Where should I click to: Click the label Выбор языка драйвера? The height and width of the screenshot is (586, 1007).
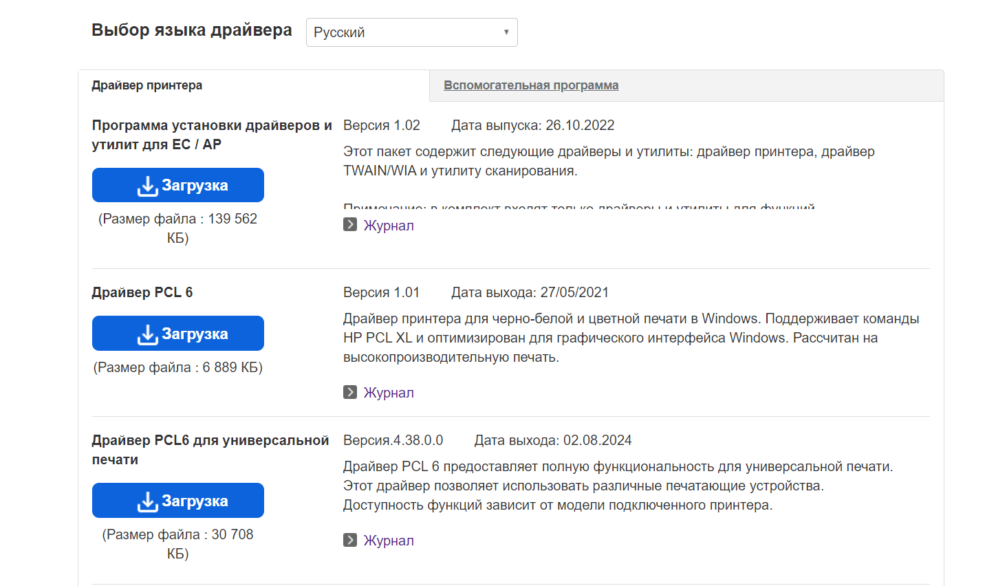point(192,30)
